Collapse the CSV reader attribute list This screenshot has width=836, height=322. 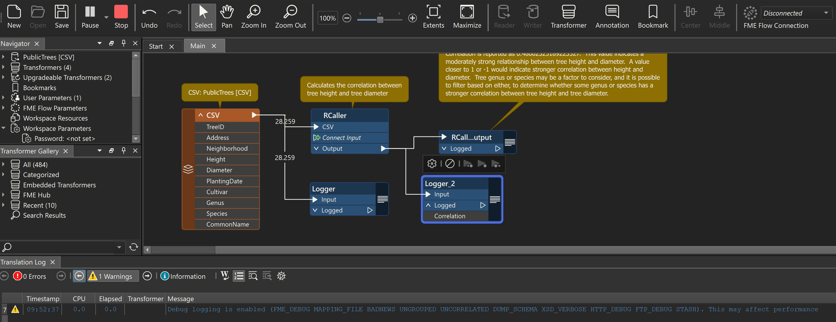201,115
